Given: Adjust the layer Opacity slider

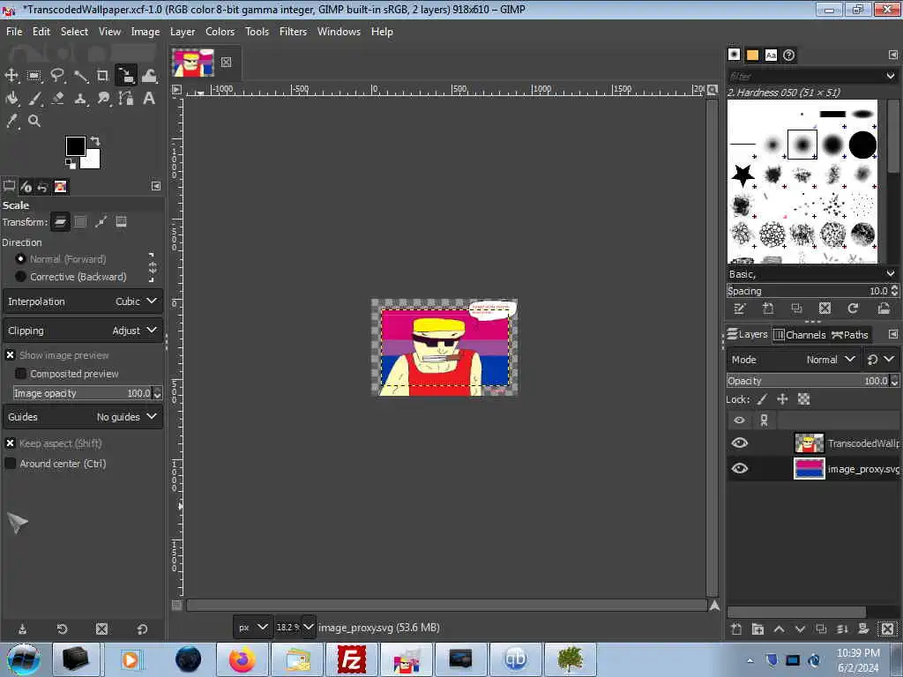Looking at the screenshot, I should click(808, 381).
